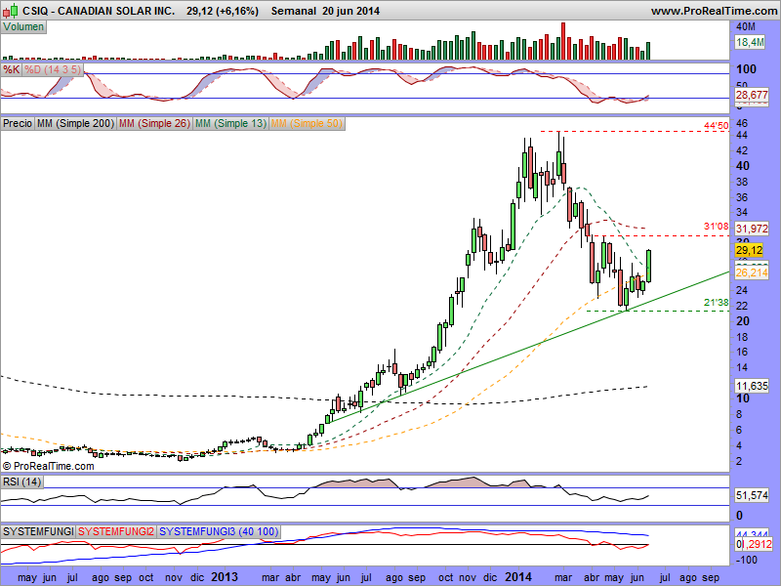
Task: Click the © ProRealTime.com copyright text
Action: (48, 467)
